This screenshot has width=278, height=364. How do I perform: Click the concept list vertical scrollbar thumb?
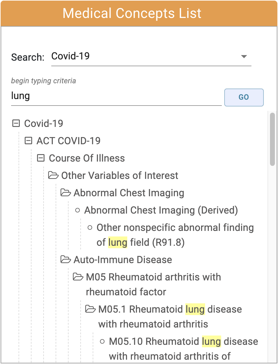(x=272, y=139)
